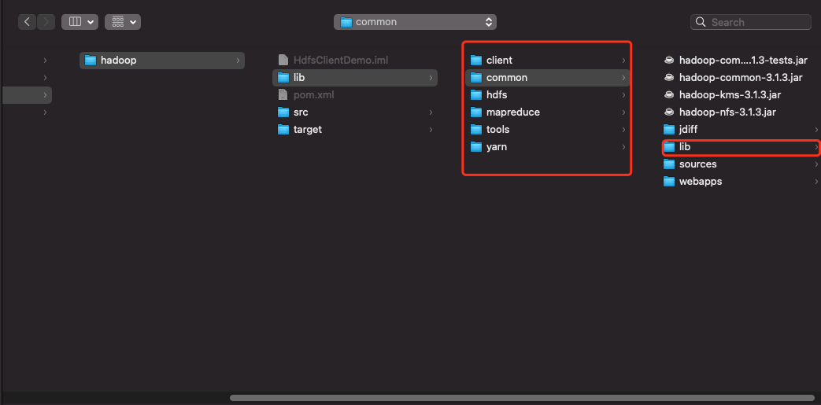
Task: Select the pom.xml file name
Action: pos(313,94)
